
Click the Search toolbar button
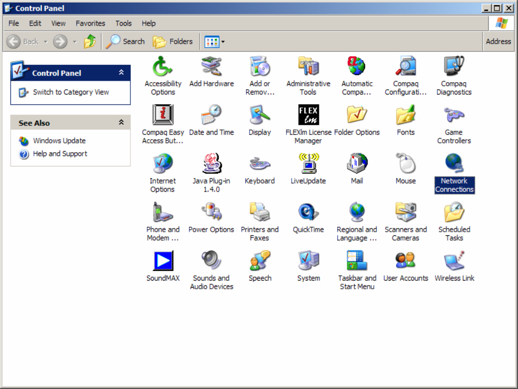tap(126, 42)
